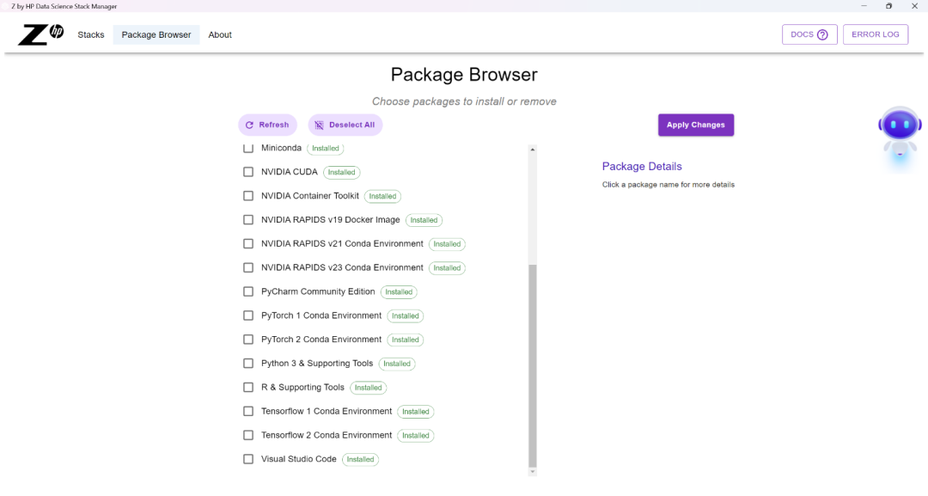Viewport: 928px width, 496px height.
Task: View NVIDIA Container Toolkit details
Action: point(310,196)
